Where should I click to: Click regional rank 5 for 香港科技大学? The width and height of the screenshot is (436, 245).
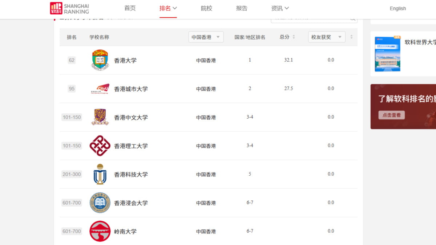(x=250, y=174)
